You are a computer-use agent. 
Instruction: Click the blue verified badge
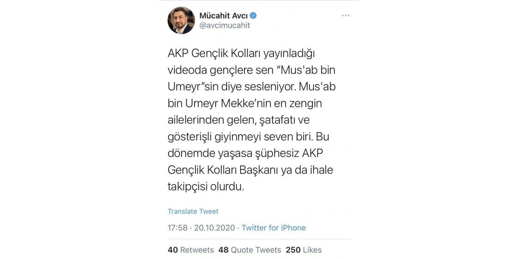pyautogui.click(x=253, y=16)
